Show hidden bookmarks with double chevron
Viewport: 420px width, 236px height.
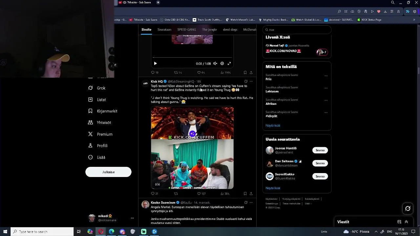pos(414,20)
